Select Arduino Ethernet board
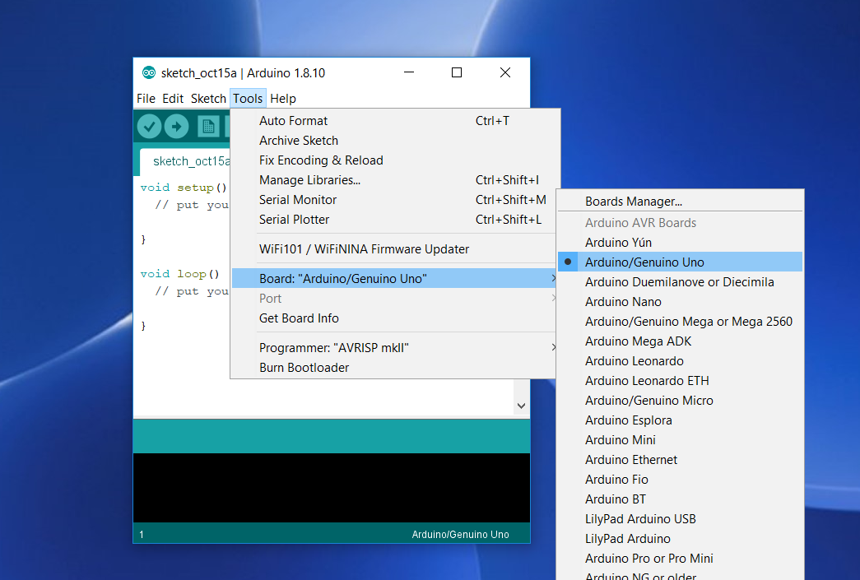 [680, 459]
